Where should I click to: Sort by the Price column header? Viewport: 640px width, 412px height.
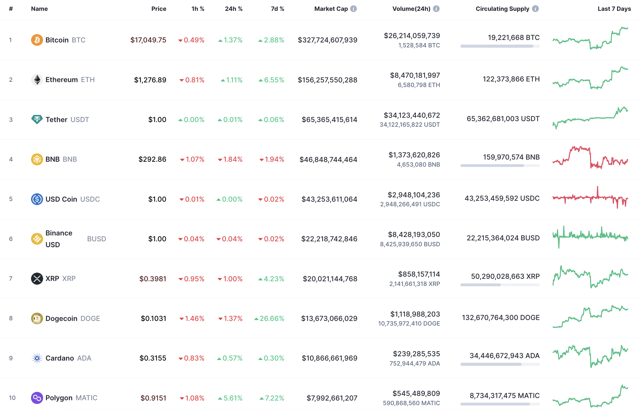coord(159,9)
